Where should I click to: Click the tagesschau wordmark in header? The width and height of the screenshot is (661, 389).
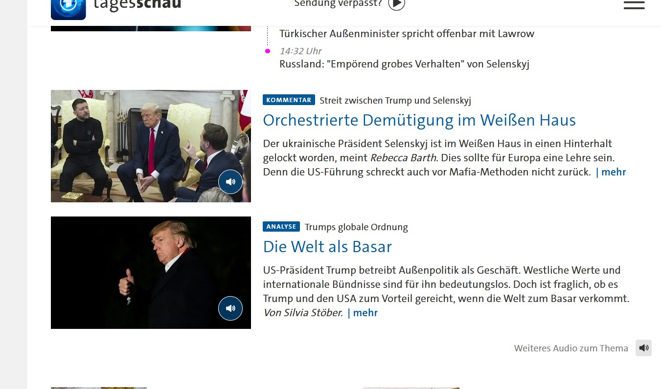pos(137,4)
